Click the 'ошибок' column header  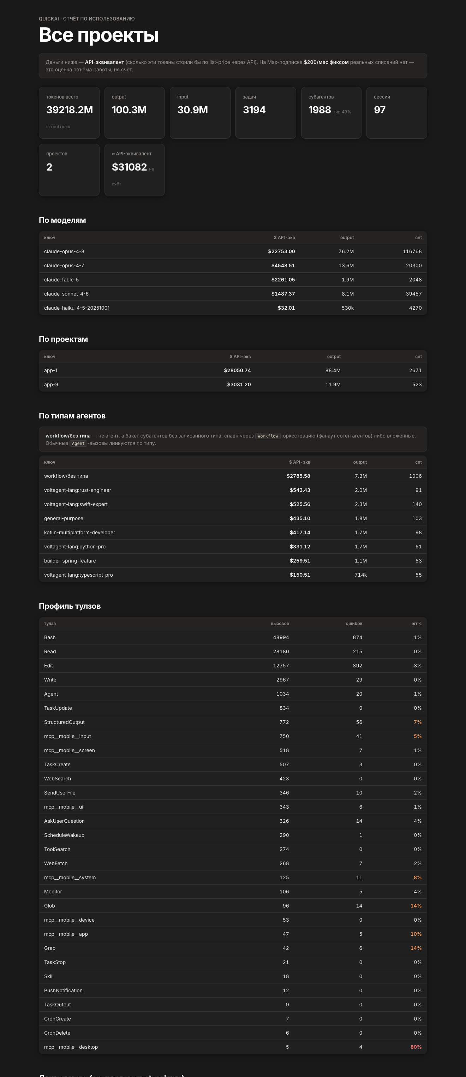click(x=354, y=623)
